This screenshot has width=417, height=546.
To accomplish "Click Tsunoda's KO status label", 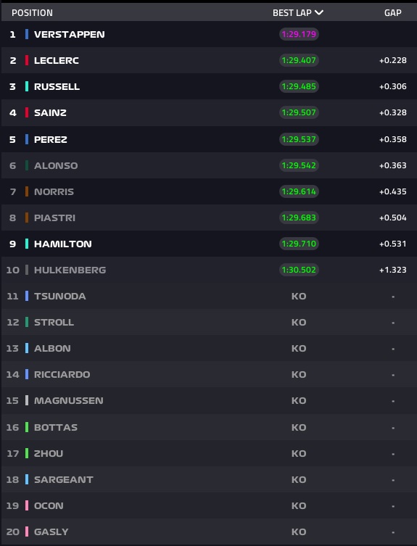I will pos(299,297).
